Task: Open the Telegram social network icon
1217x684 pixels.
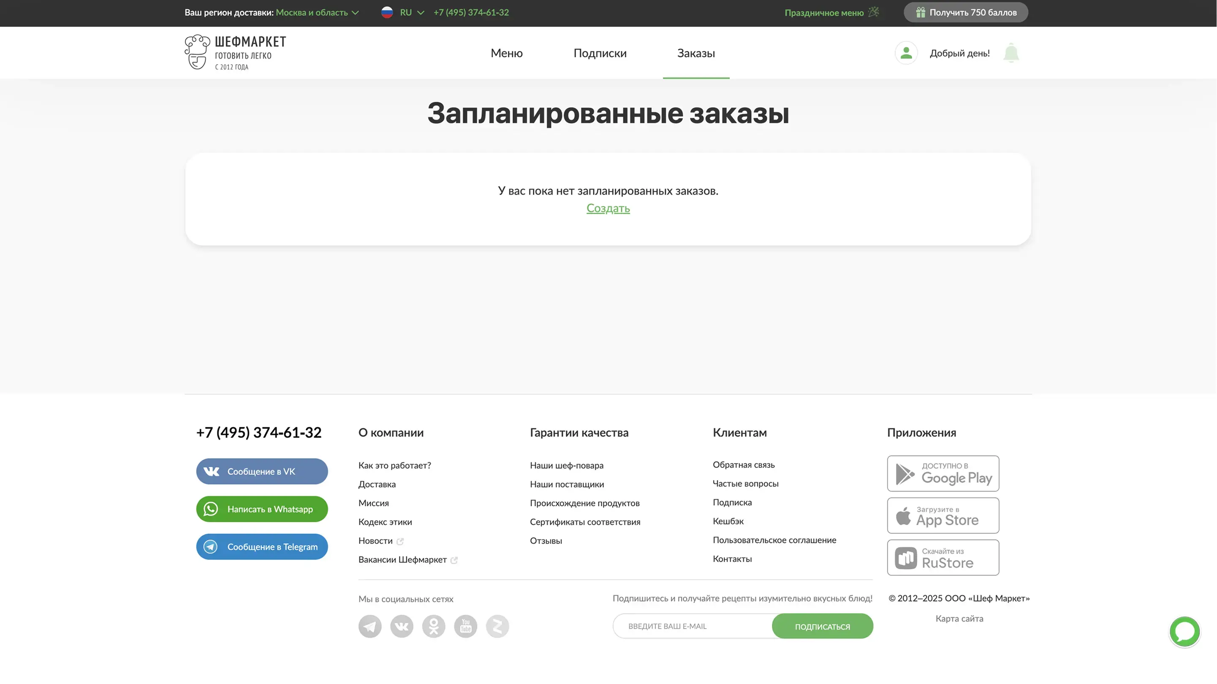Action: (x=370, y=627)
